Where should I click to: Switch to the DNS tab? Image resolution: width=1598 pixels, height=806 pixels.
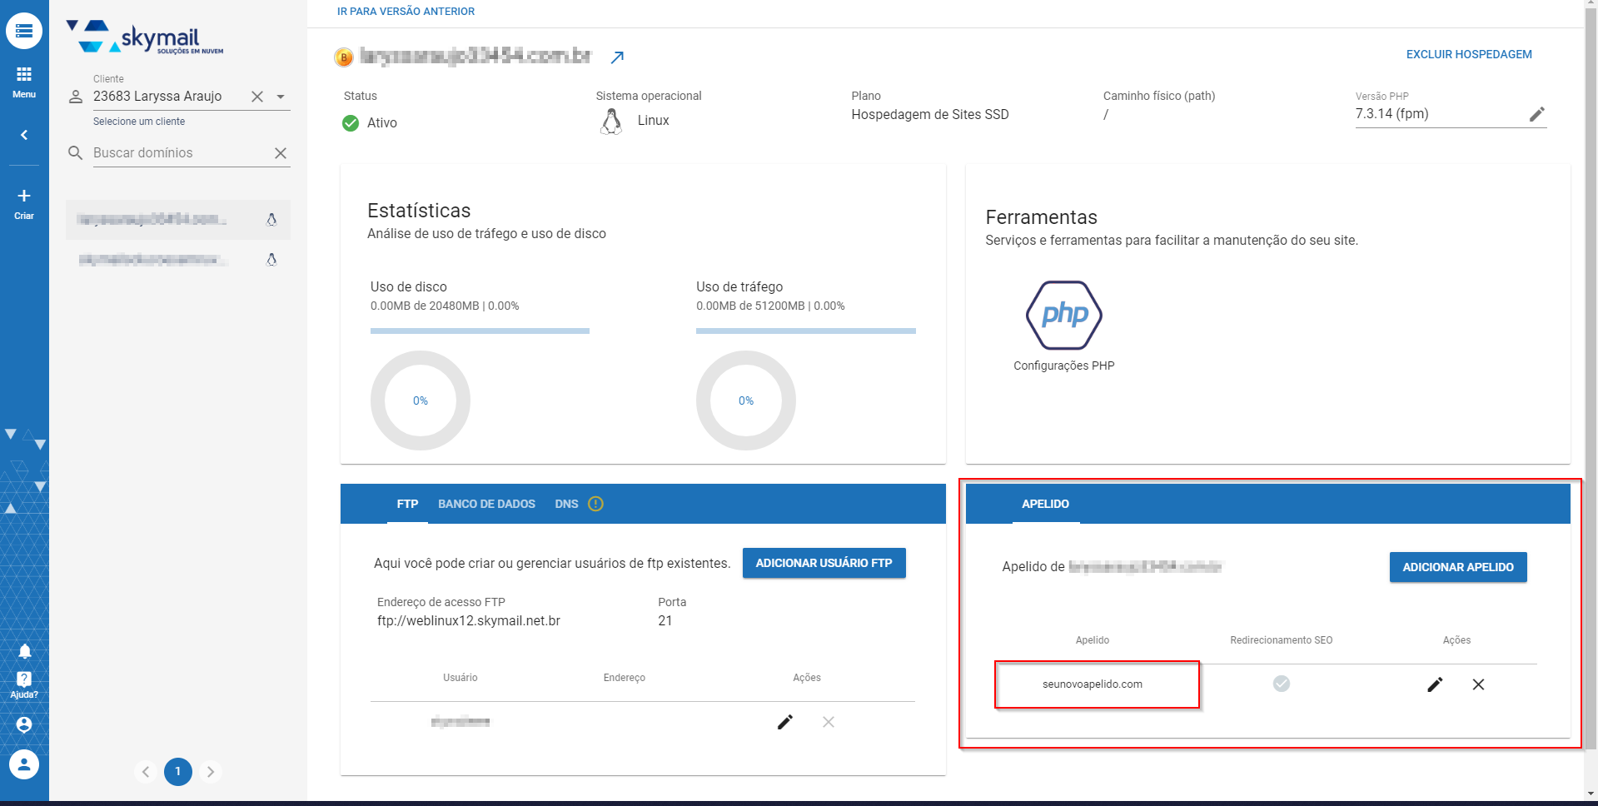click(x=566, y=504)
